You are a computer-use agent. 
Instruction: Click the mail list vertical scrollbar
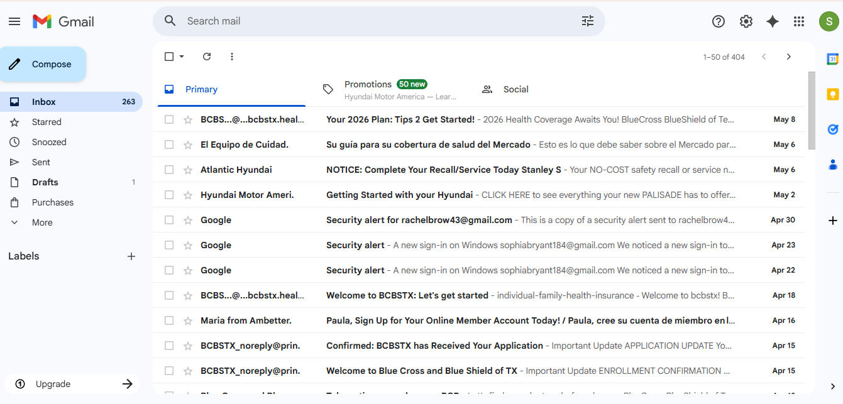click(x=812, y=110)
